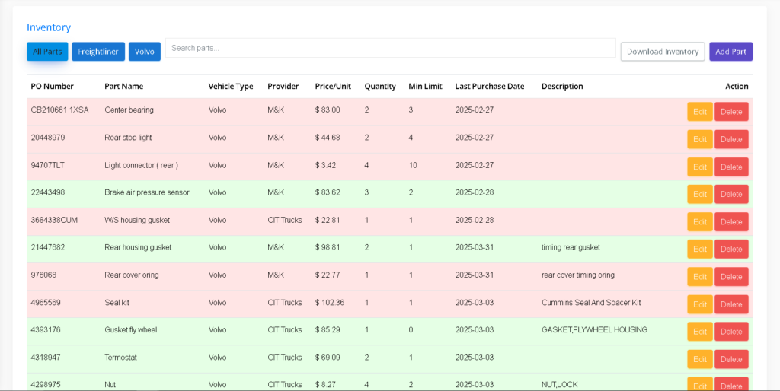Delete the W/S housing gusket part
Image resolution: width=780 pixels, height=391 pixels.
point(731,222)
